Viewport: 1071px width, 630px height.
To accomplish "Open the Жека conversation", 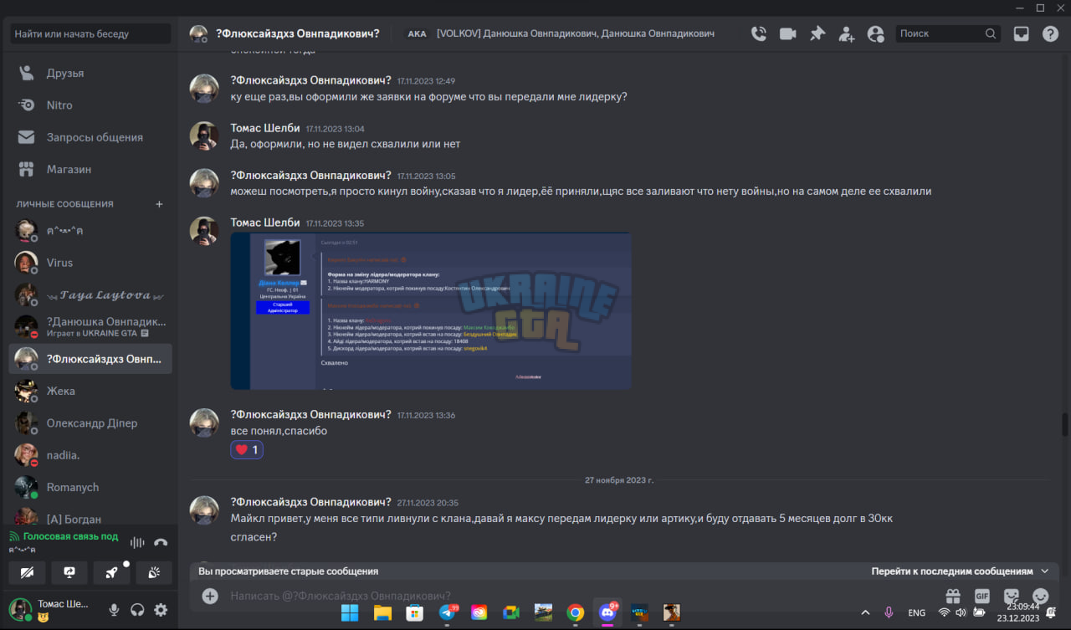I will [x=90, y=391].
